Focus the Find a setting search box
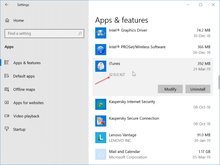Viewport: 220px width, 165px height. [44, 33]
